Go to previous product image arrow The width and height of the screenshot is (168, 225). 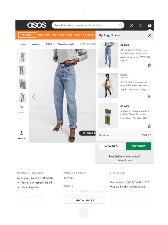click(x=34, y=97)
